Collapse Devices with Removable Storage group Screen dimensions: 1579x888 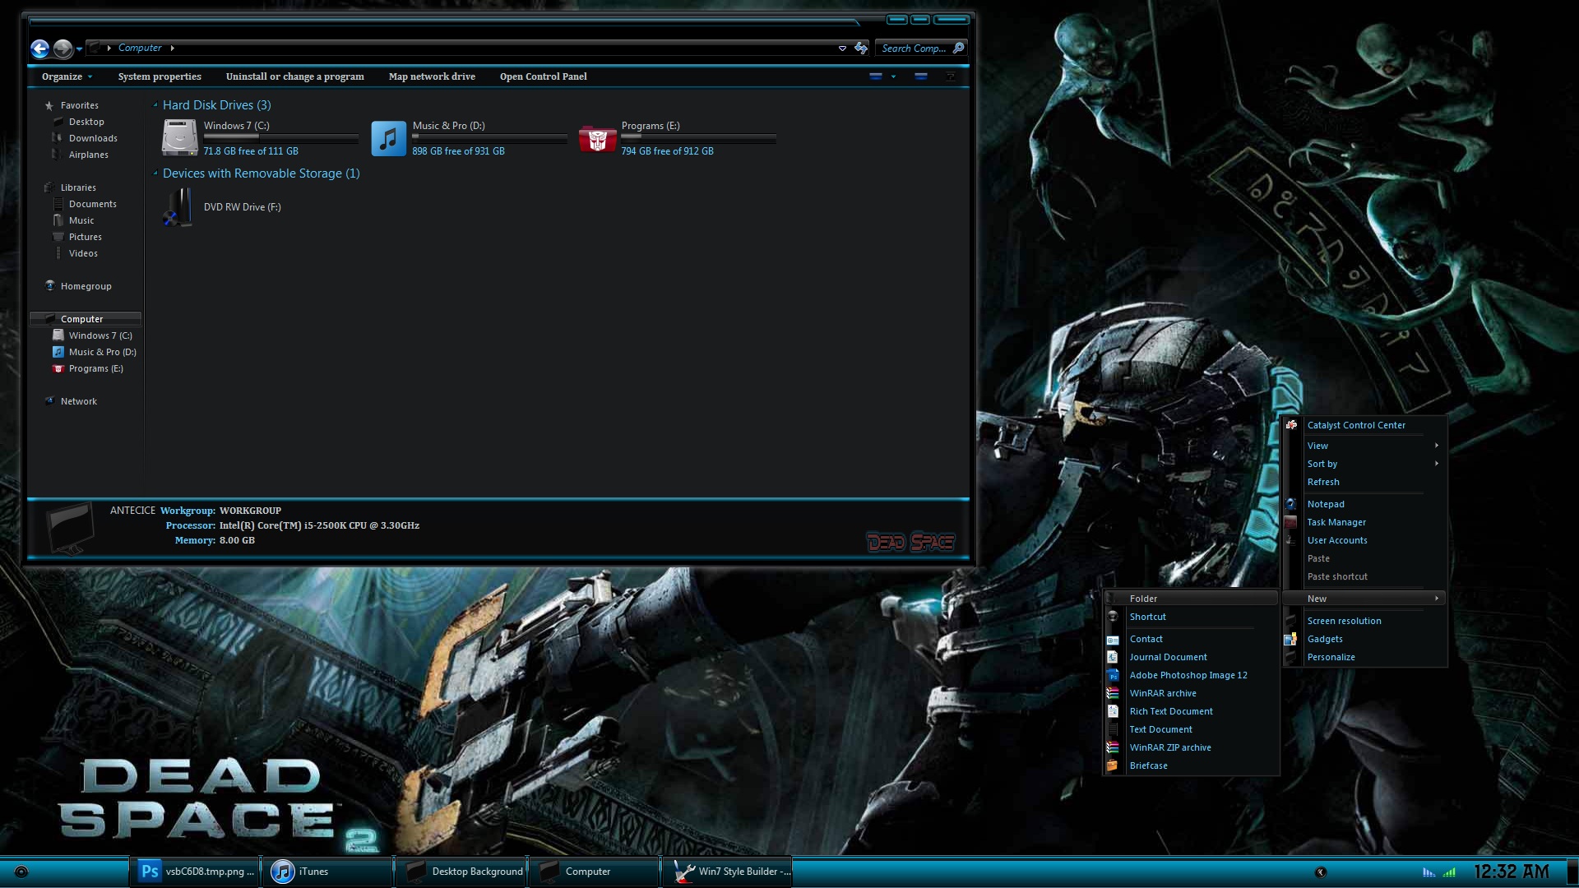coord(155,173)
